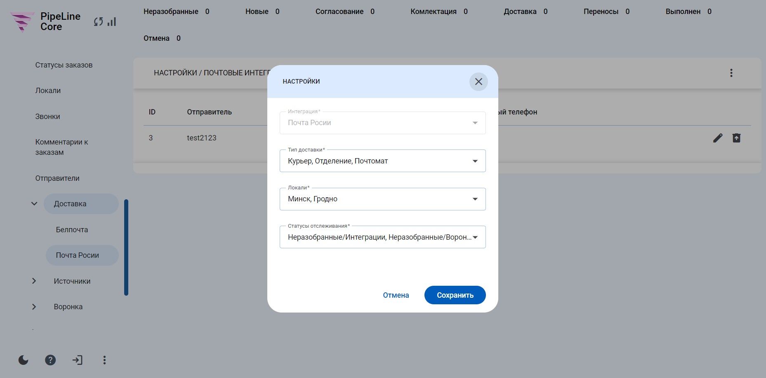The width and height of the screenshot is (766, 378).
Task: Open the bottom sidebar three-dot menu
Action: pyautogui.click(x=104, y=360)
